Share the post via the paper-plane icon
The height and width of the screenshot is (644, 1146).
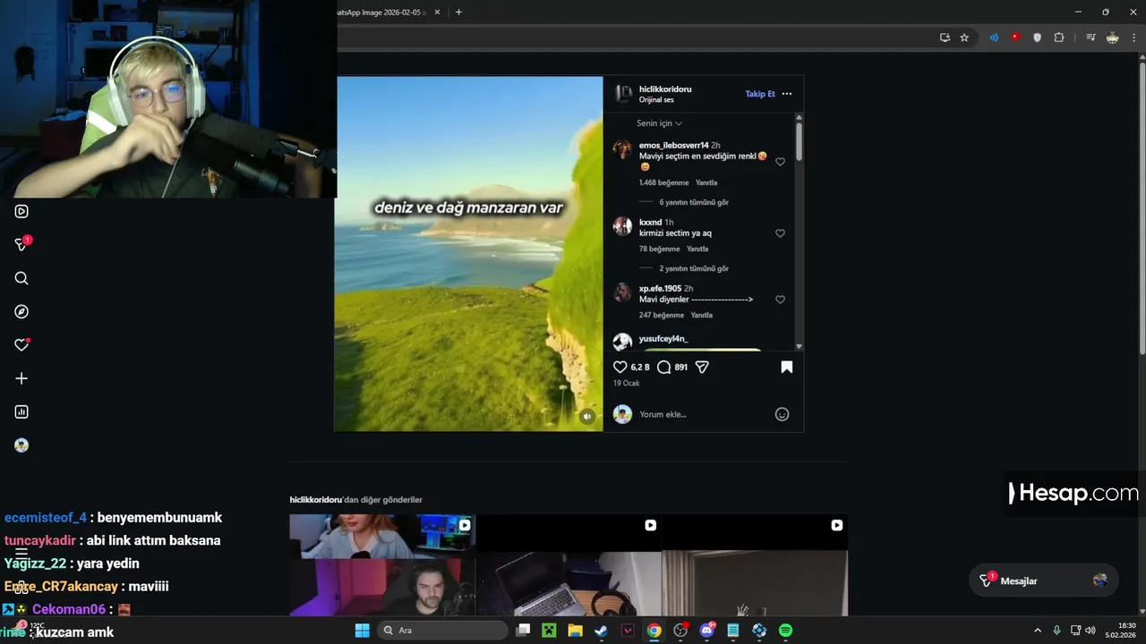tap(702, 367)
